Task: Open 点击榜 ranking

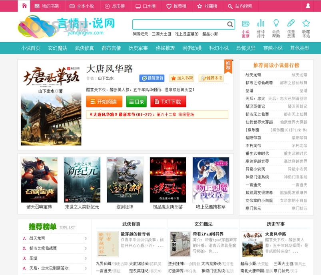Action: click(115, 6)
